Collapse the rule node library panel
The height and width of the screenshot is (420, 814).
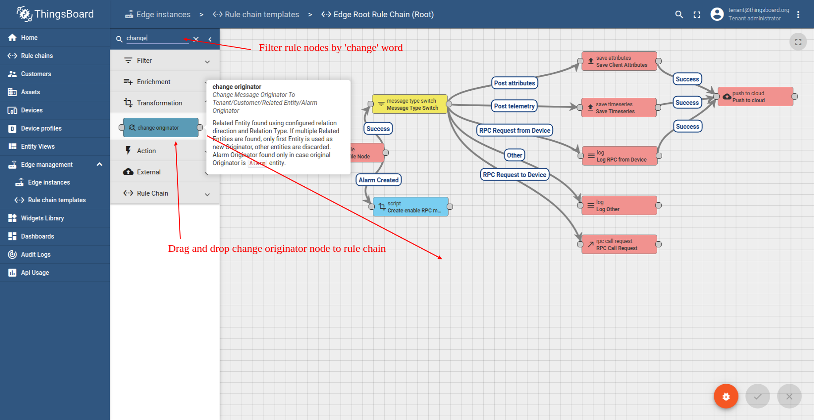point(210,39)
